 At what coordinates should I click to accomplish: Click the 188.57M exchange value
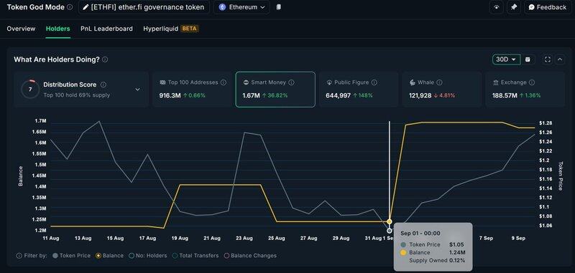[x=505, y=96]
